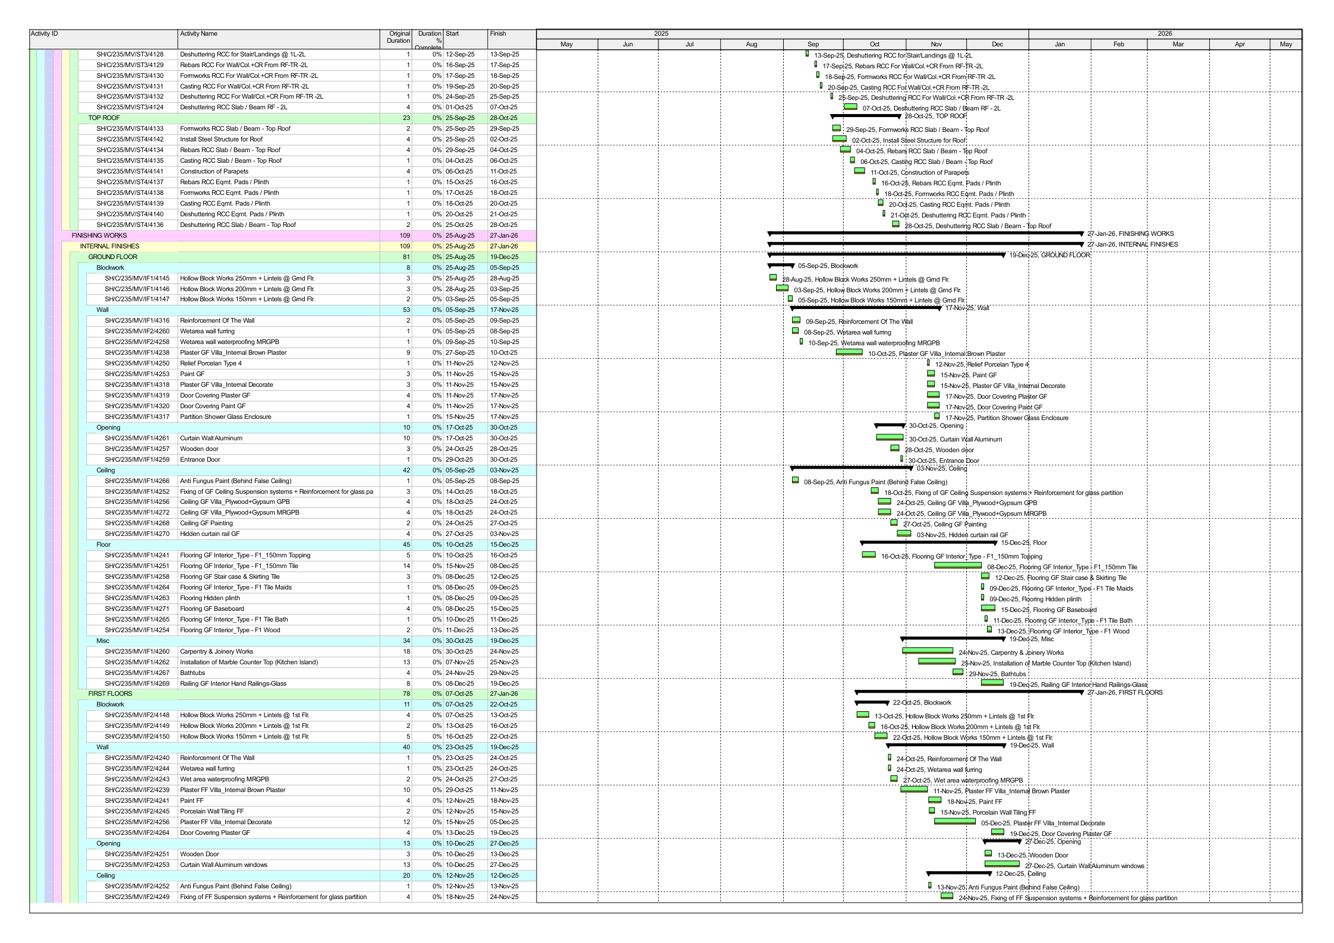Select the FINISHING WORKS summary row
This screenshot has width=1334, height=943.
(x=99, y=236)
